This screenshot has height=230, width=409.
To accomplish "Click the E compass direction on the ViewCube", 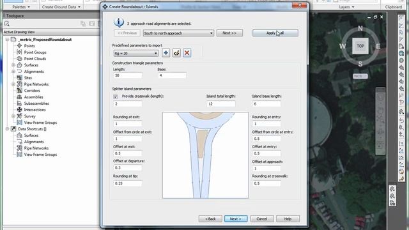I will click(378, 47).
